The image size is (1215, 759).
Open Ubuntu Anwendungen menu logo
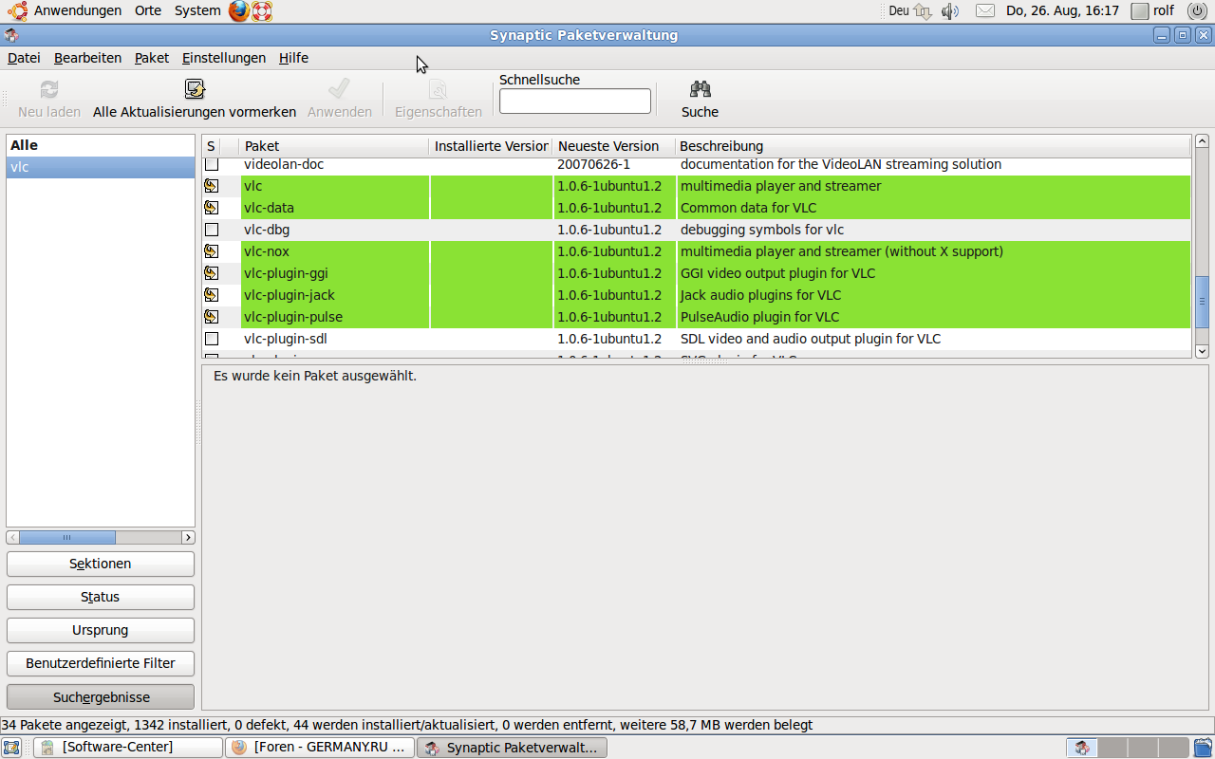[x=17, y=11]
